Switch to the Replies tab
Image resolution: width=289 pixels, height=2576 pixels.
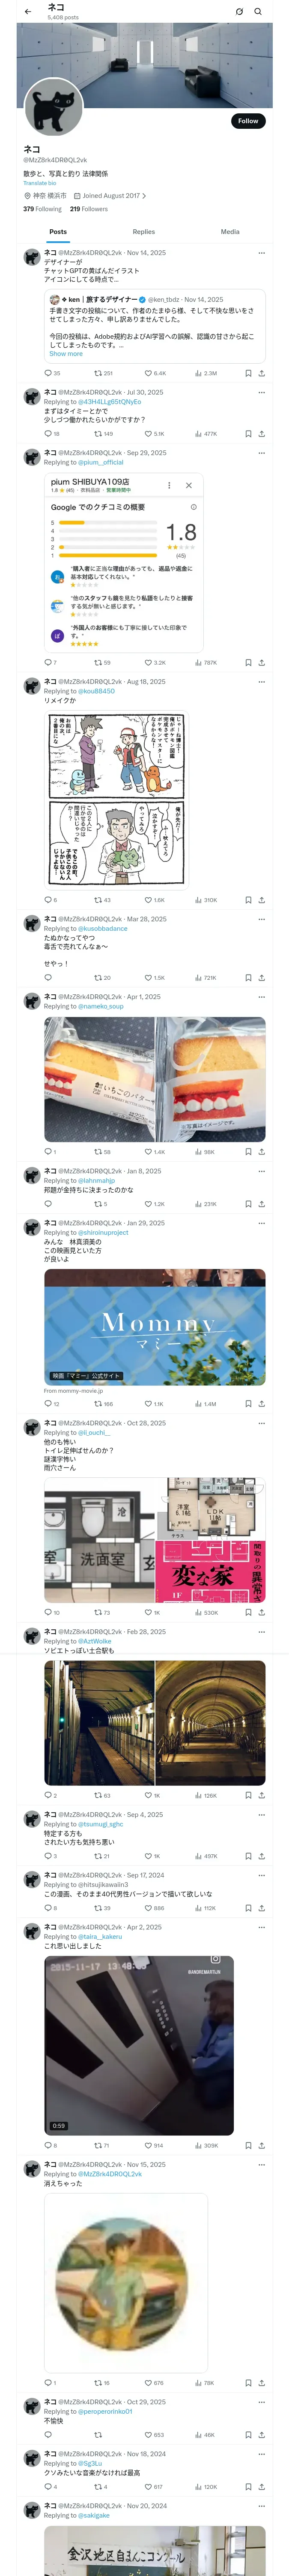pyautogui.click(x=143, y=232)
